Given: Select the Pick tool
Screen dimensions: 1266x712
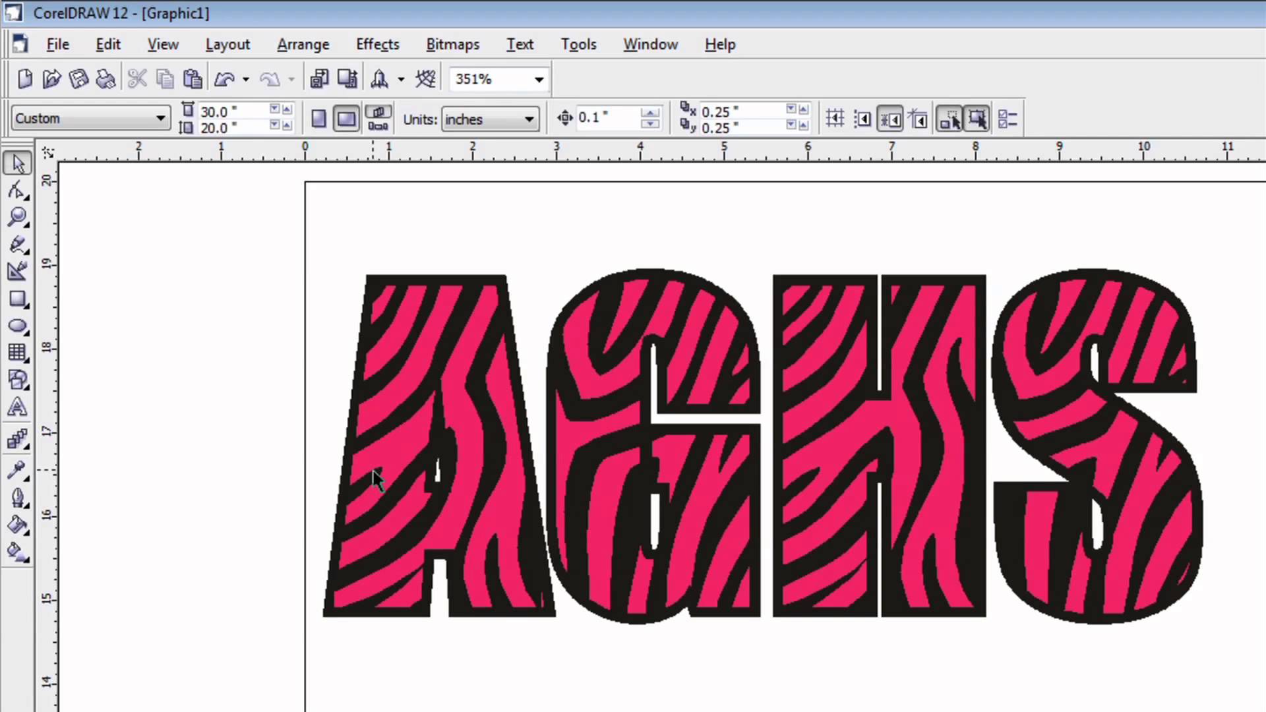Looking at the screenshot, I should click(18, 163).
